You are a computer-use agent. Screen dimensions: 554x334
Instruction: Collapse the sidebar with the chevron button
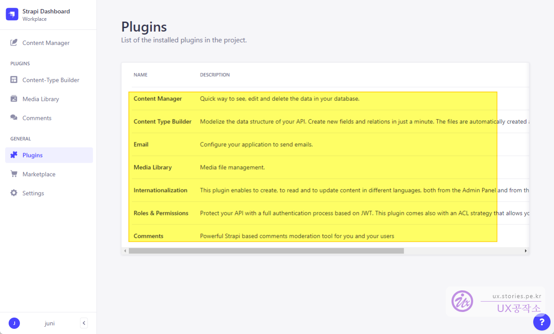[84, 323]
